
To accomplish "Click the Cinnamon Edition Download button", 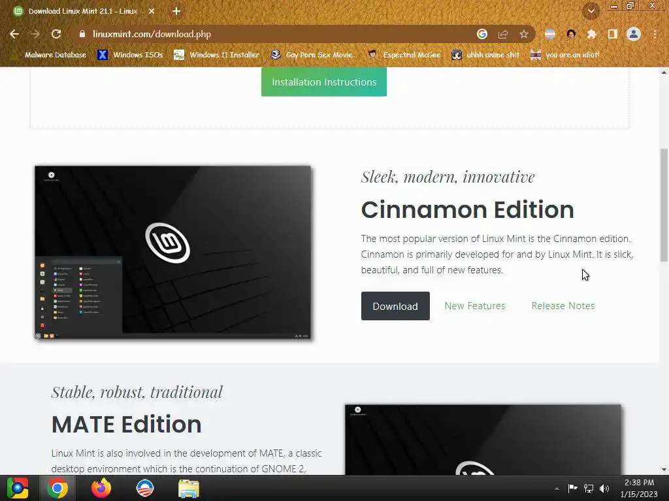I will (395, 306).
